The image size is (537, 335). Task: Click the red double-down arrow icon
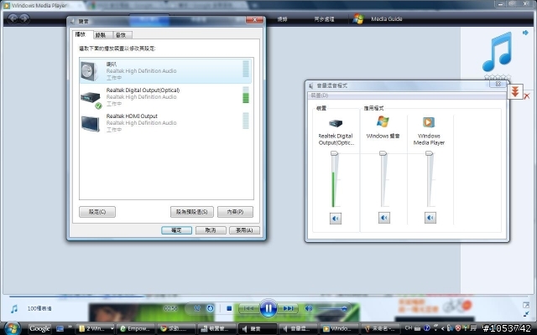(514, 91)
